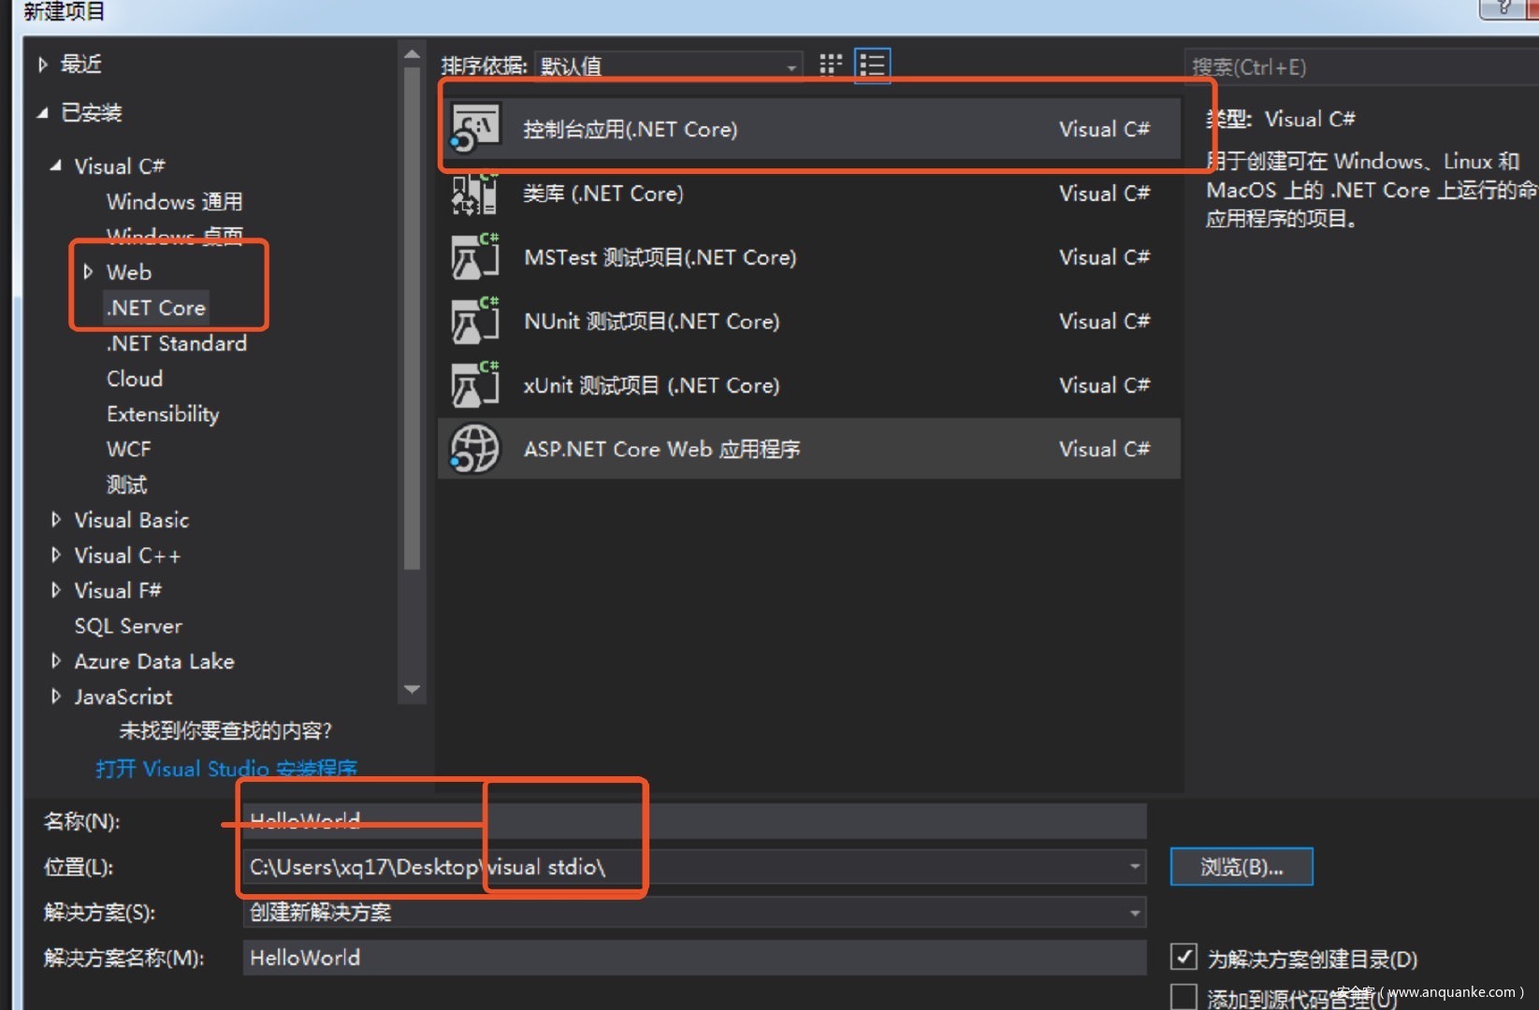This screenshot has height=1010, width=1539.
Task: Click the Browse (浏览) button
Action: pyautogui.click(x=1241, y=867)
